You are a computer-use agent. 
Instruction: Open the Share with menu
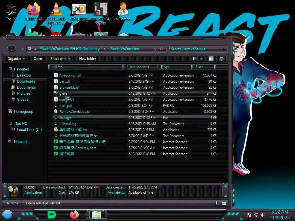60,59
